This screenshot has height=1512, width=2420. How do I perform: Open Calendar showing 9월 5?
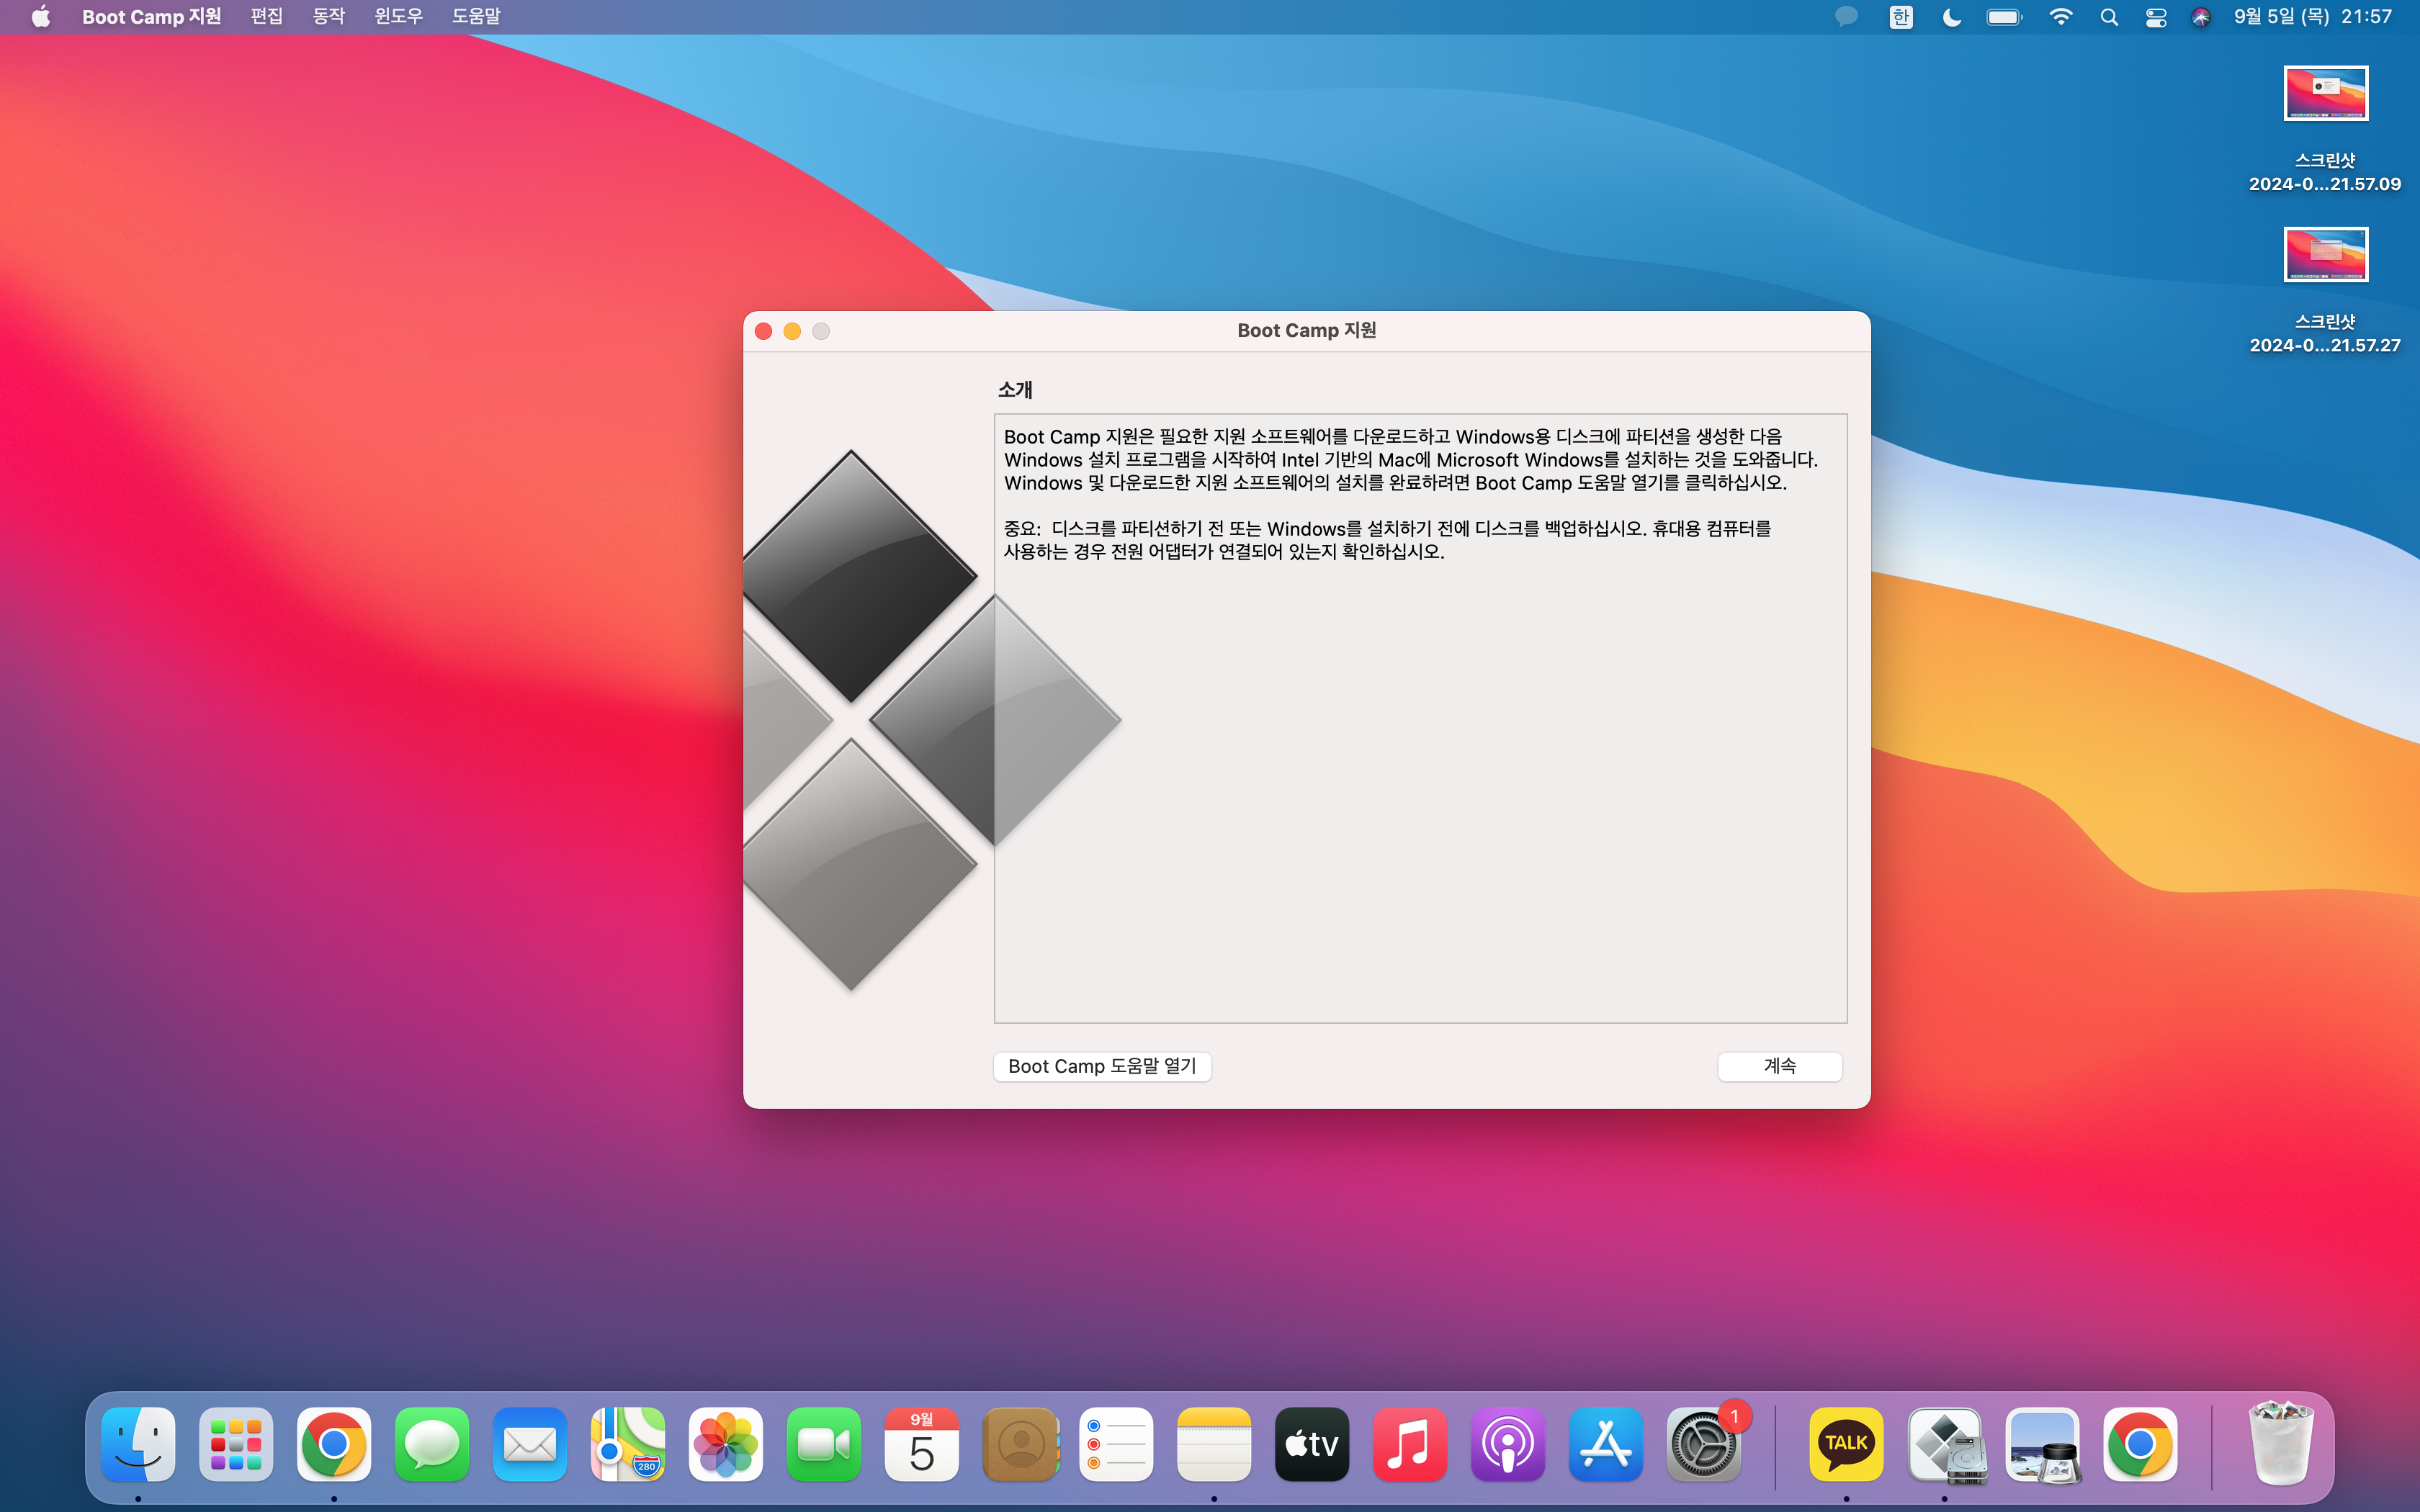click(x=922, y=1444)
